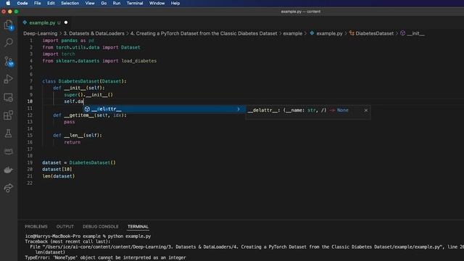Image resolution: width=464 pixels, height=261 pixels.
Task: Click 'self.da' text on line 10
Action: (74, 101)
